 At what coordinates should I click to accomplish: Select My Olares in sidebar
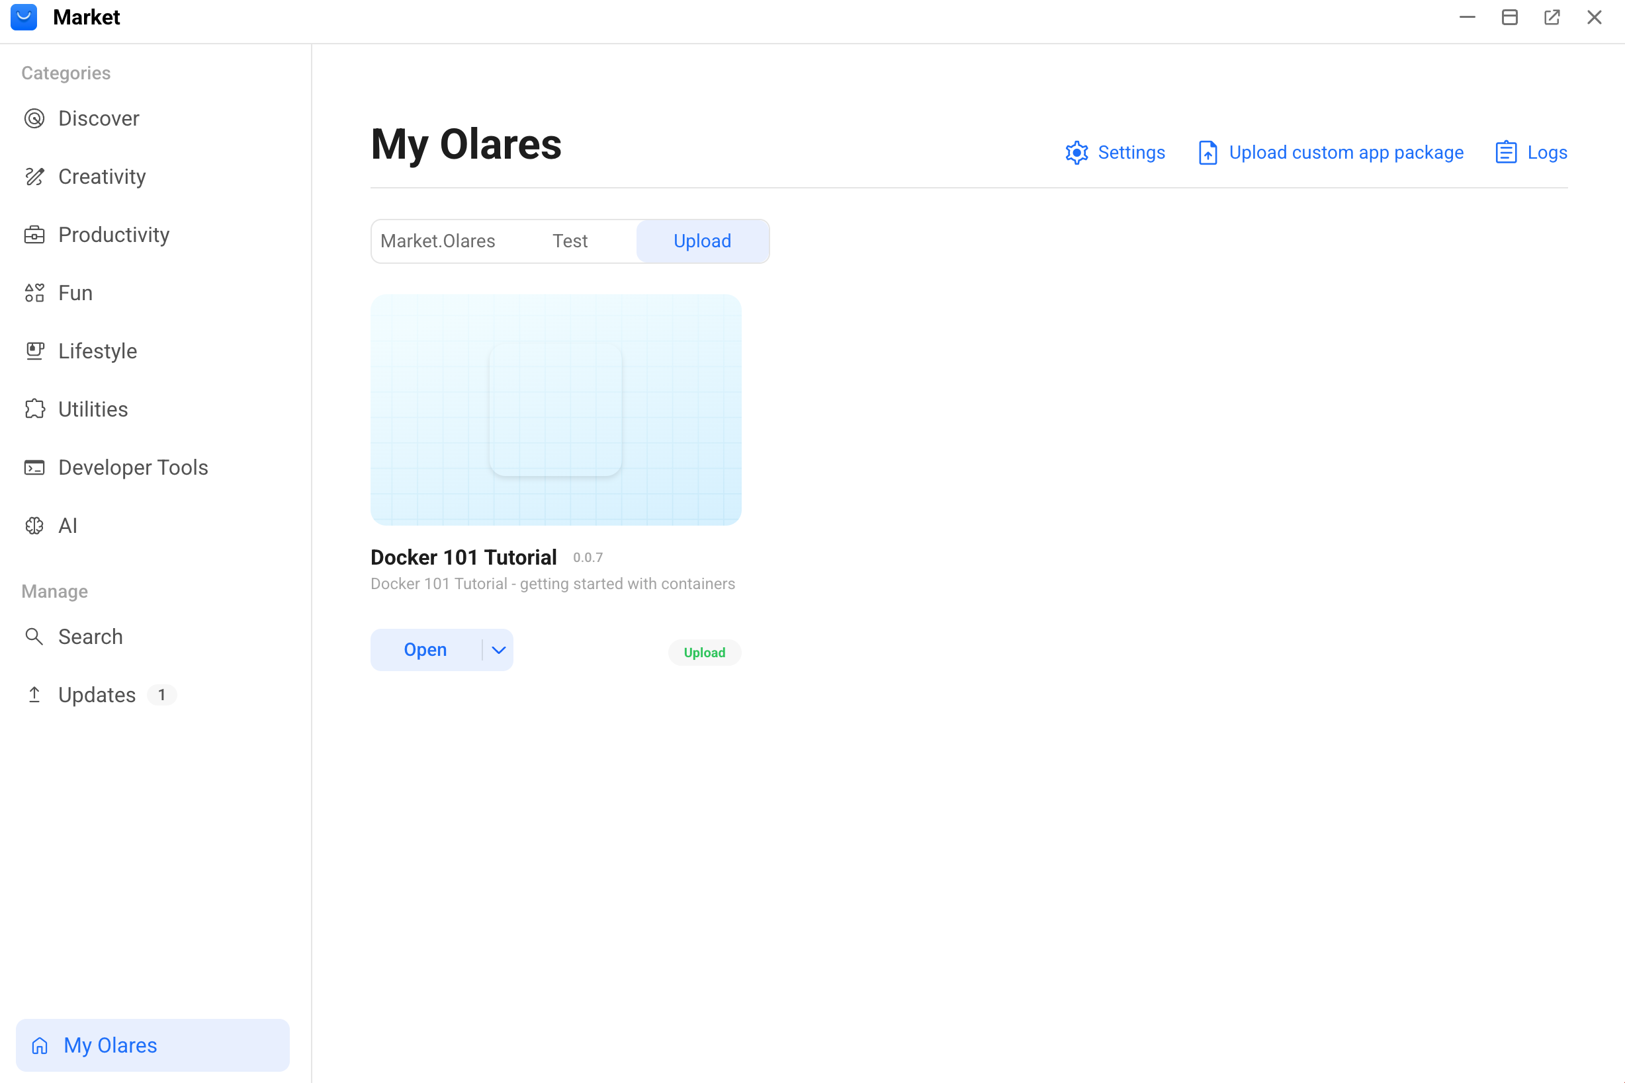point(153,1045)
